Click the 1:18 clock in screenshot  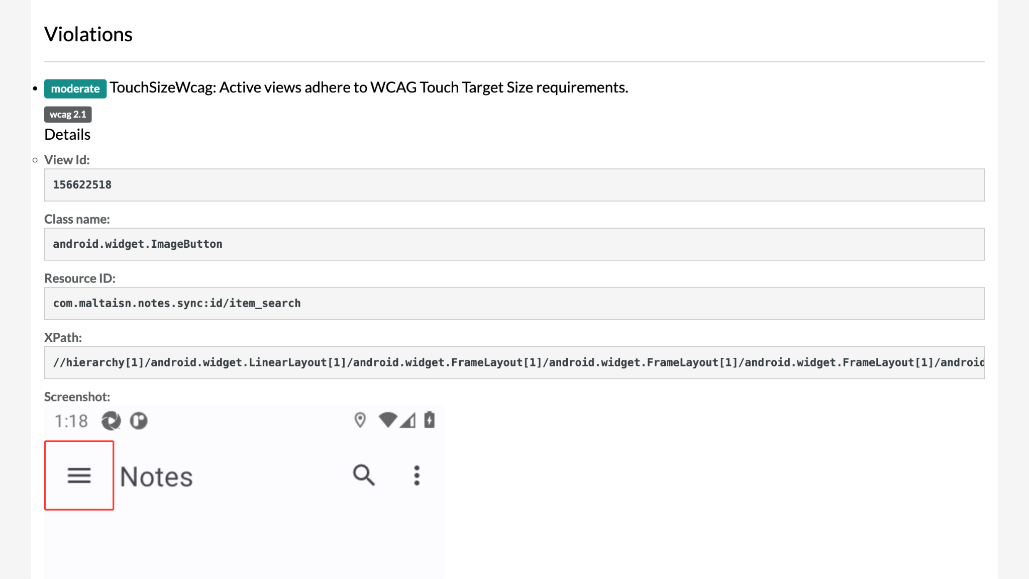71,421
